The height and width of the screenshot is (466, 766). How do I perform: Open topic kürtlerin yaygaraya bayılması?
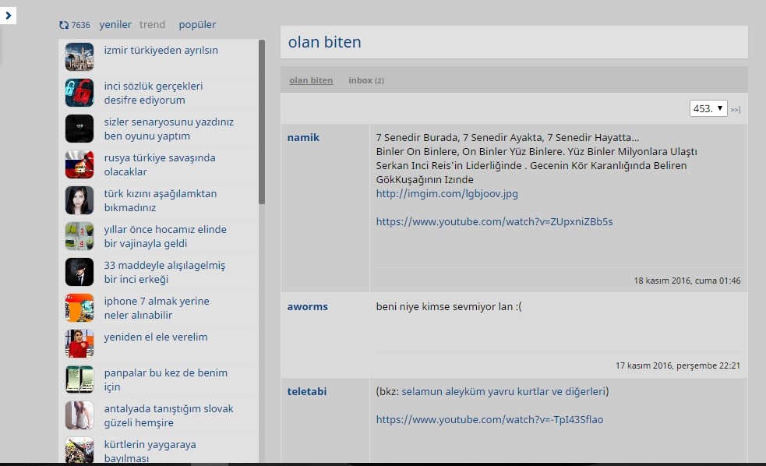coord(150,451)
